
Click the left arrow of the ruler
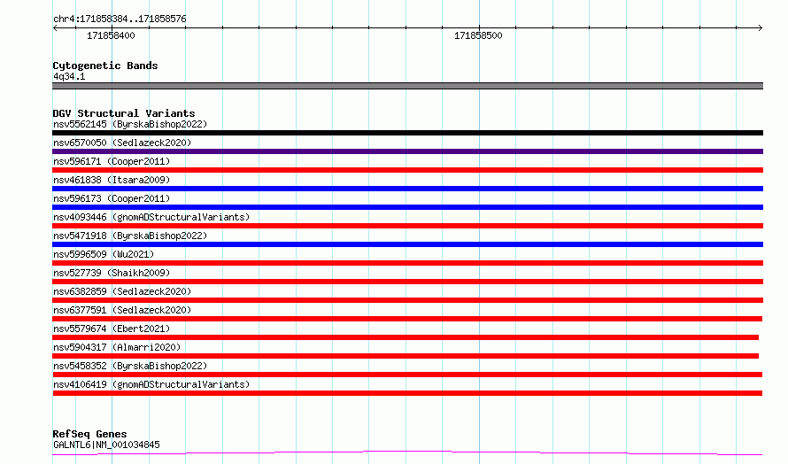click(x=55, y=27)
